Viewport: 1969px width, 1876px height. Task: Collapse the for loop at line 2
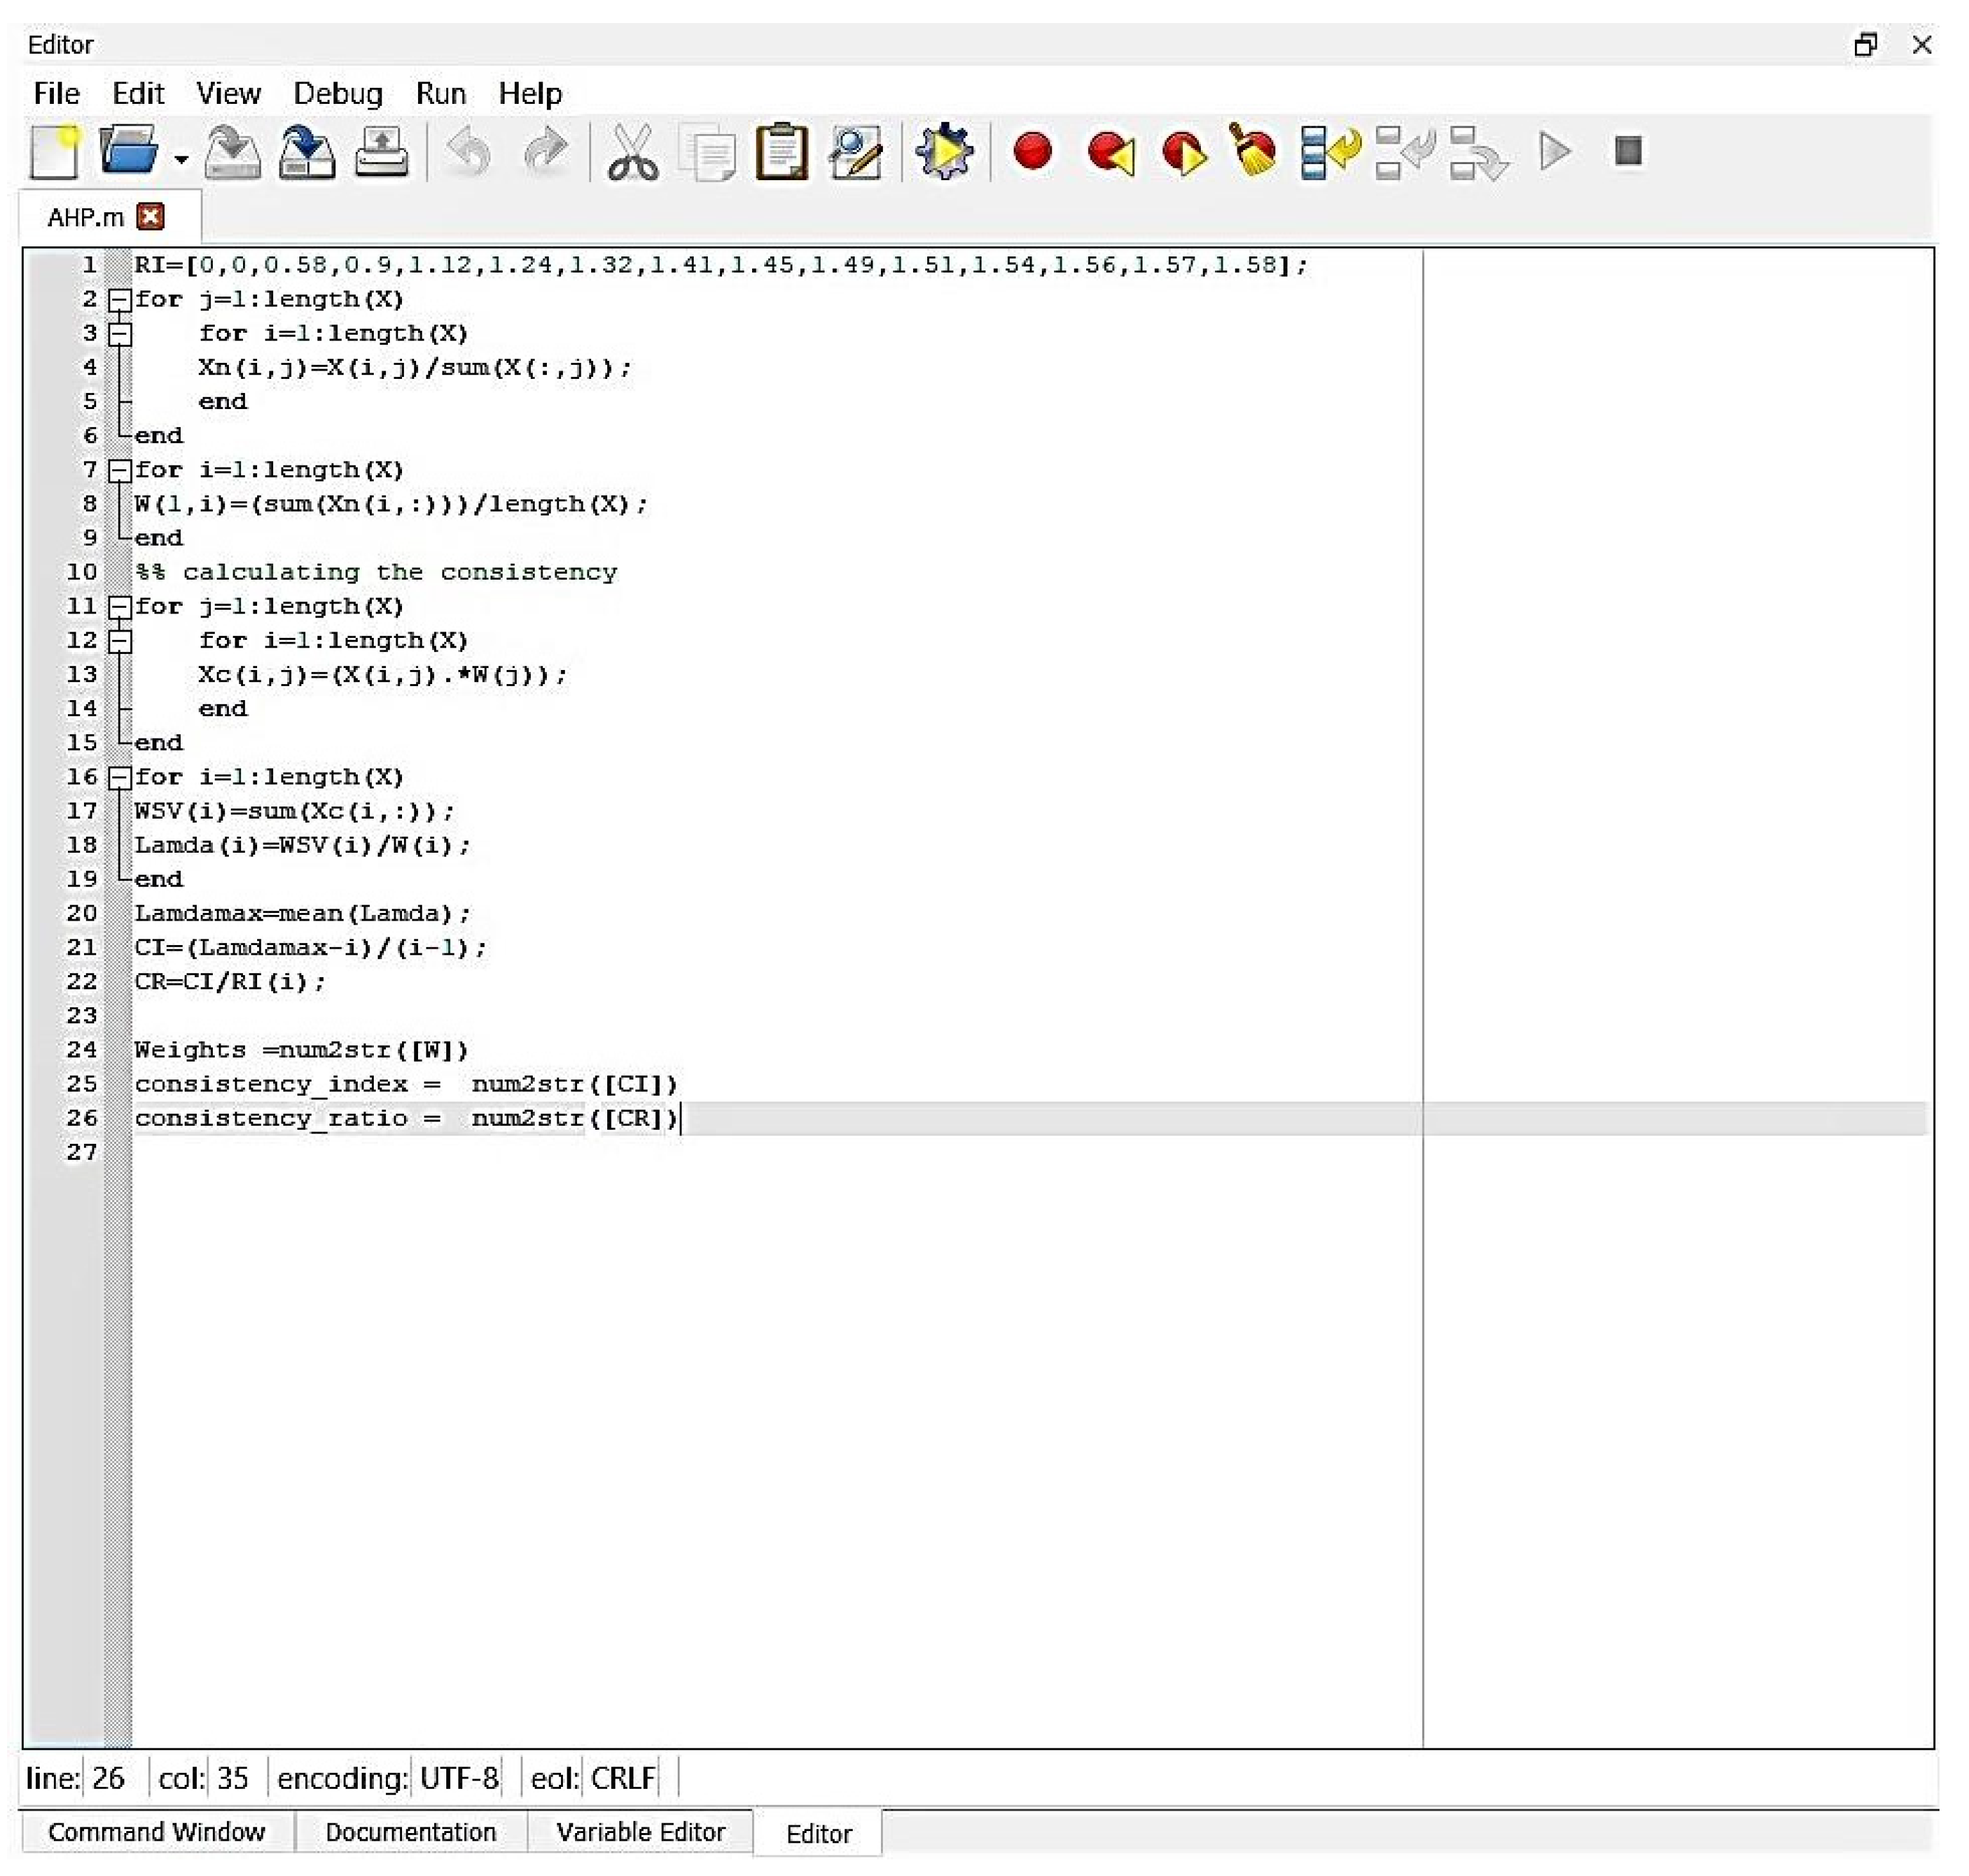click(x=120, y=299)
